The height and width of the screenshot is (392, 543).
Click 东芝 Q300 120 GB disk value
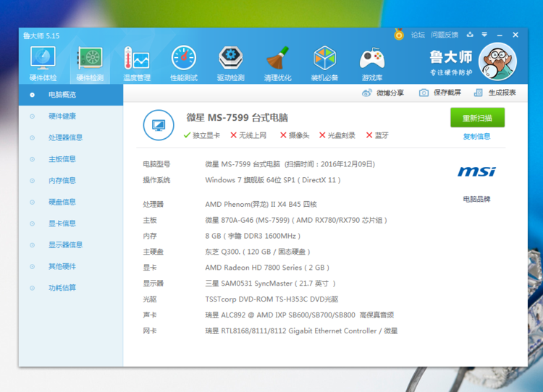[258, 252]
